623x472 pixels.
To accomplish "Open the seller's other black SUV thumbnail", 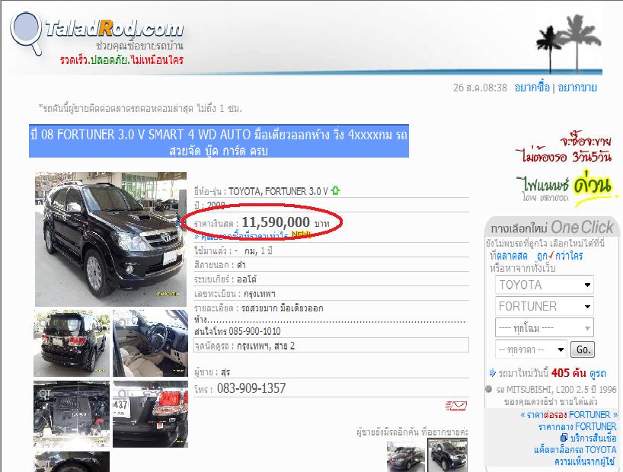I will pyautogui.click(x=447, y=455).
